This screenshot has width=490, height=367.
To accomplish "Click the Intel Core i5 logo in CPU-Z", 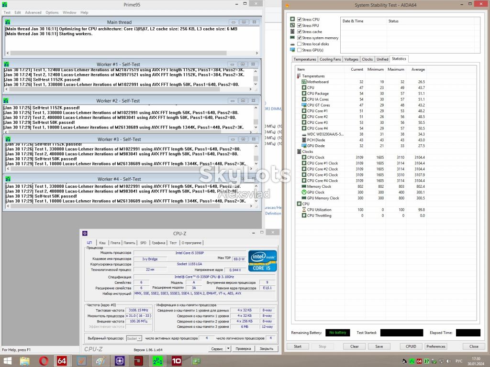I will [263, 260].
